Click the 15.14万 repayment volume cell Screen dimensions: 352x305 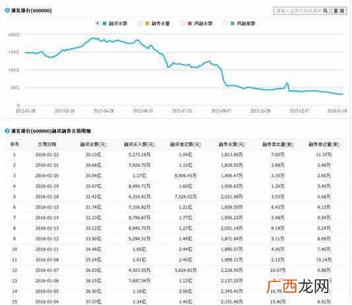(324, 260)
